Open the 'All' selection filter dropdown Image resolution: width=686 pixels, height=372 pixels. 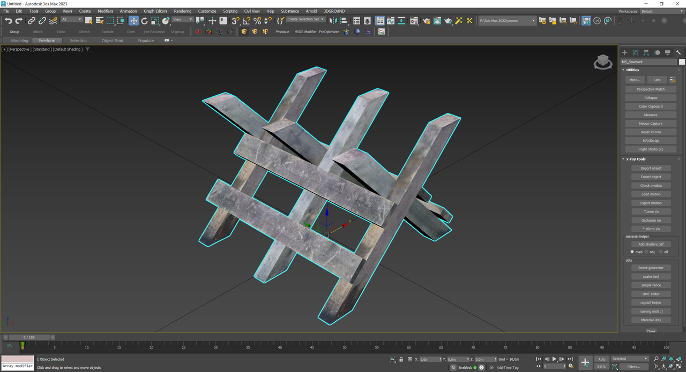coord(71,20)
